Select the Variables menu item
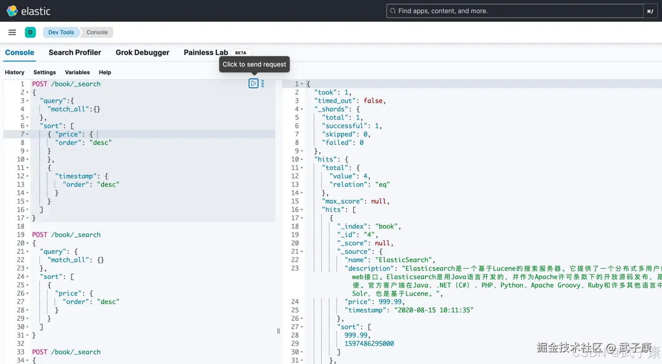The image size is (662, 364). click(x=77, y=72)
